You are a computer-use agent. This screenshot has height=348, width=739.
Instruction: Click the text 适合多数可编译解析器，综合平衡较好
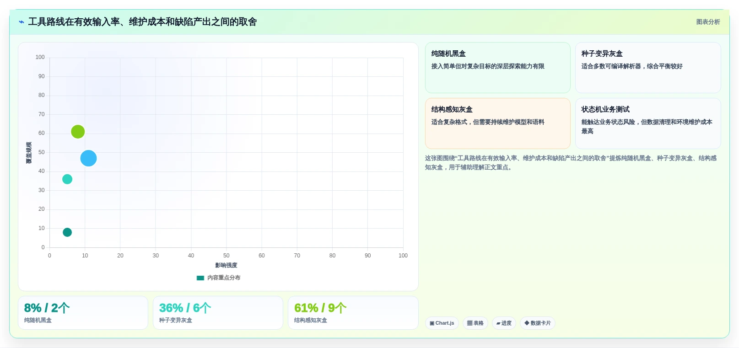[x=632, y=66]
